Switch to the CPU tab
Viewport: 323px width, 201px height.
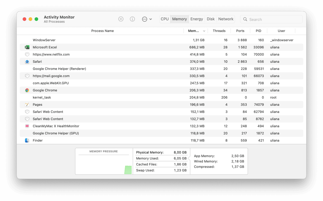(x=165, y=19)
